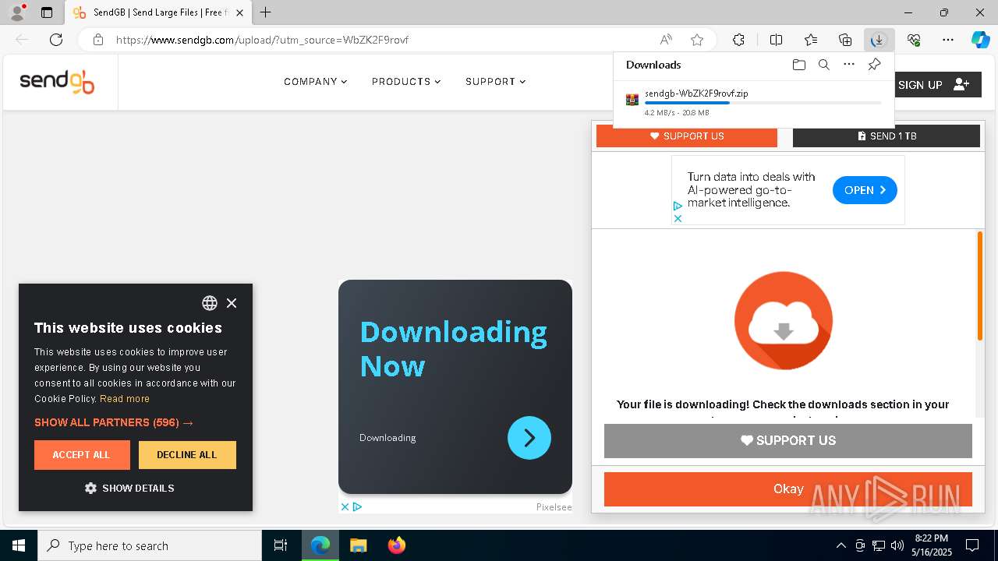Show hidden system tray icons
Image resolution: width=998 pixels, height=561 pixels.
tap(841, 545)
